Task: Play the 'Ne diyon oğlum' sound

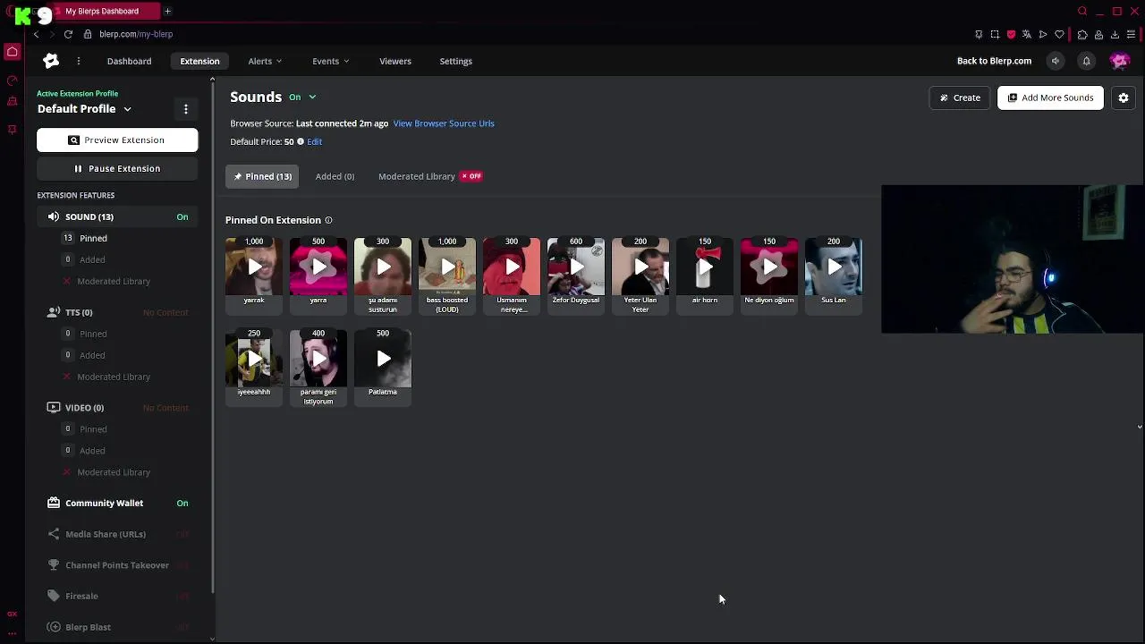Action: pos(769,267)
